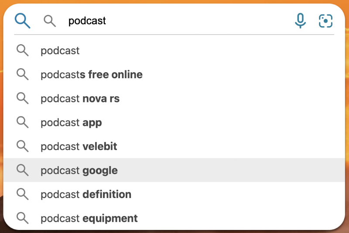Select 'podcast nova rs' suggestion
The height and width of the screenshot is (233, 349).
click(174, 98)
